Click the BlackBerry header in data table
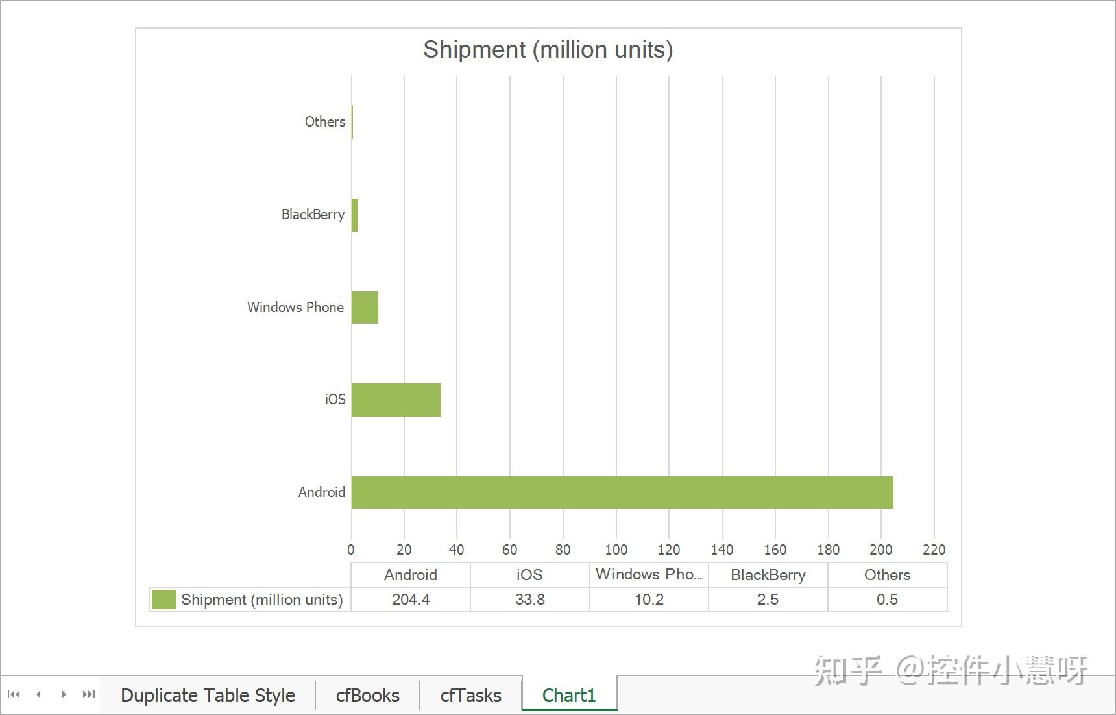The width and height of the screenshot is (1116, 715). pyautogui.click(x=768, y=575)
